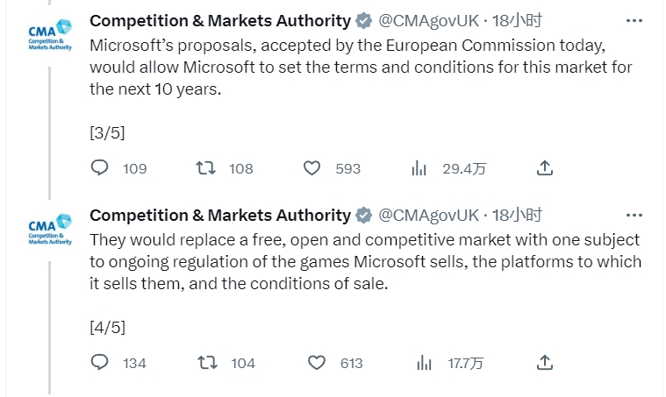
Task: Open more options menu for the [4/5] tweet
Action: tap(634, 215)
